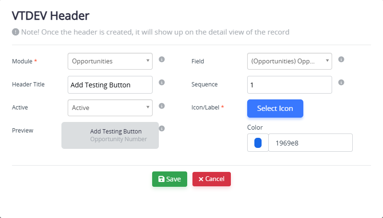Click the info icon next to Field
Viewport: 383px width, 218px height.
[x=341, y=60]
